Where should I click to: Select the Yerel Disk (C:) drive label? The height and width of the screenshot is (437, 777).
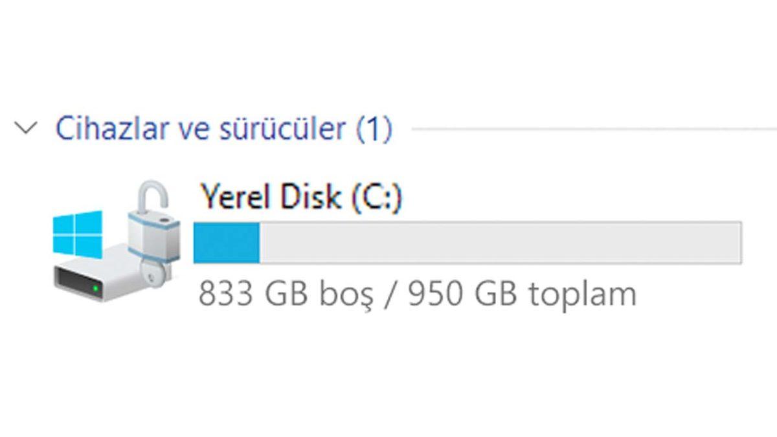pos(301,196)
